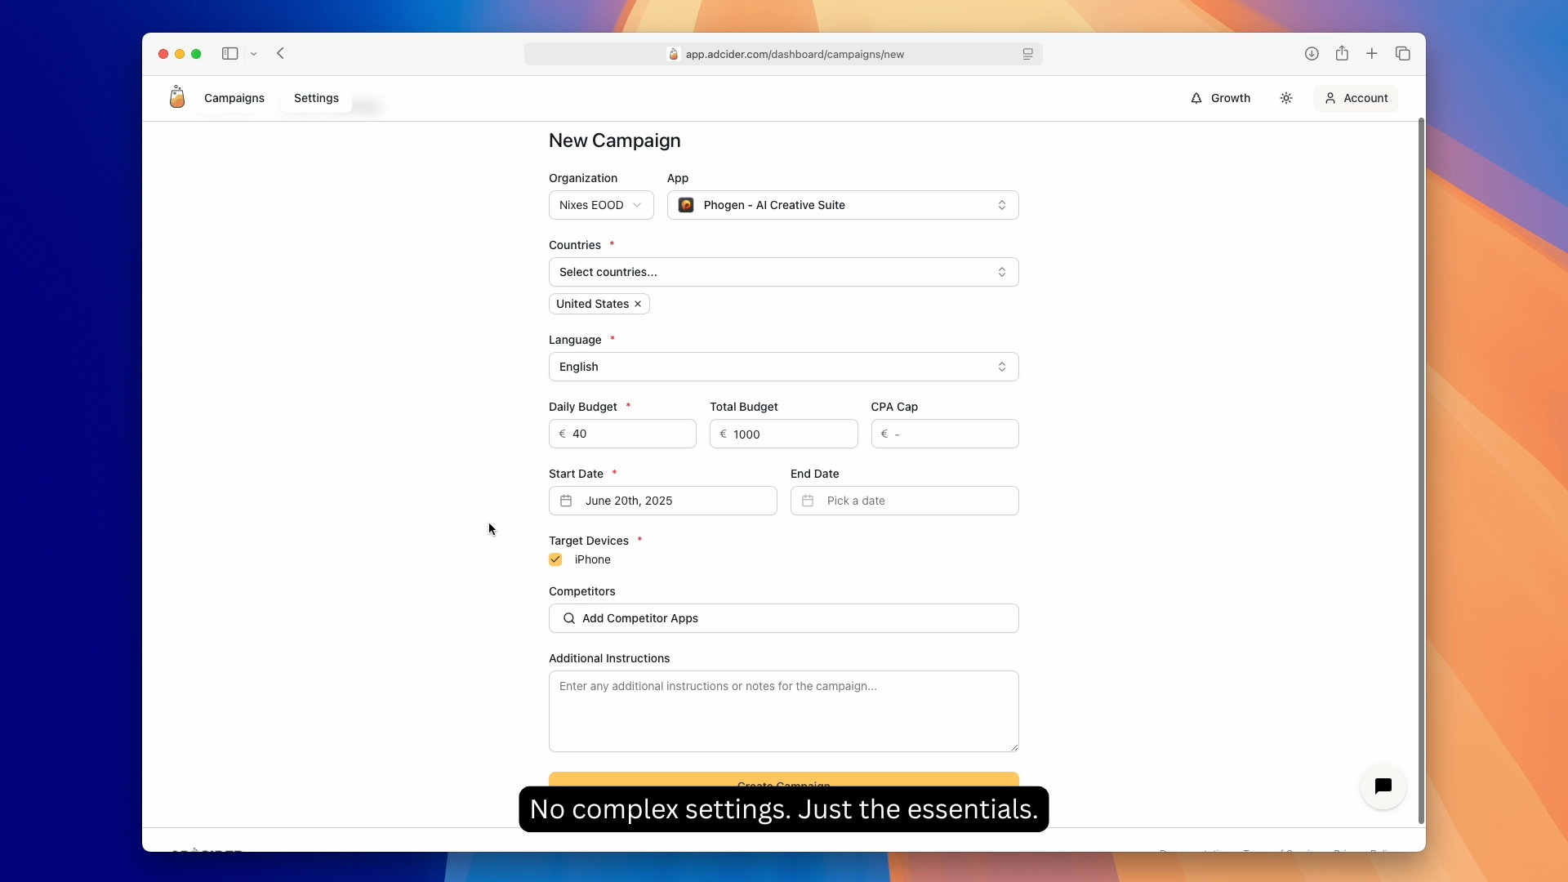Click the Adcider logo icon

tap(176, 97)
